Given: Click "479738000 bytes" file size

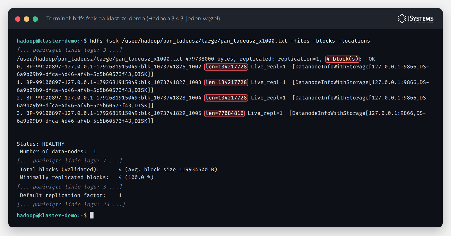Looking at the screenshot, I should click(x=209, y=59).
